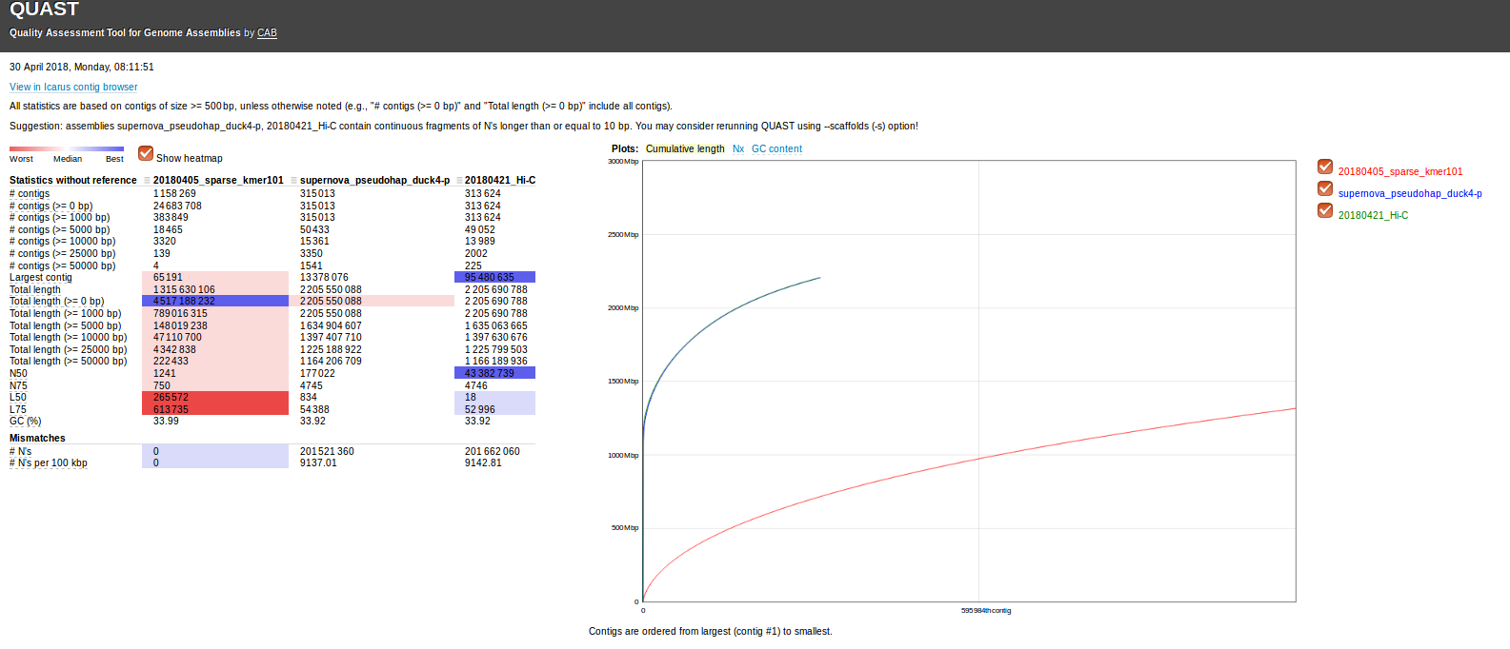Image resolution: width=1510 pixels, height=649 pixels.
Task: Click the GC (%) metric label
Action: [26, 422]
